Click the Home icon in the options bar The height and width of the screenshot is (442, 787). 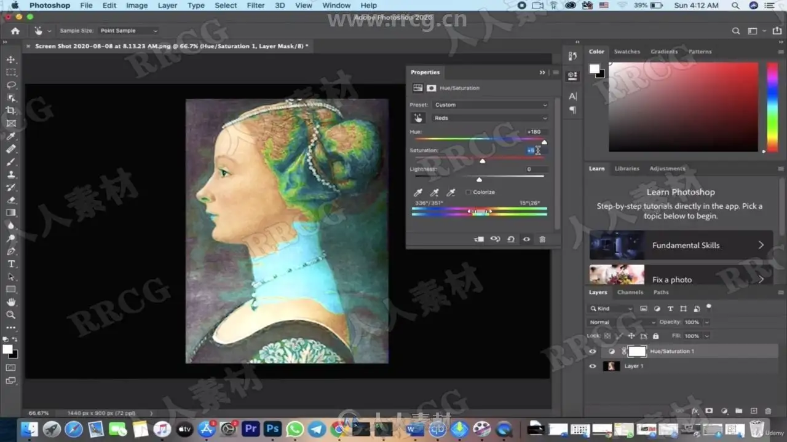click(15, 31)
